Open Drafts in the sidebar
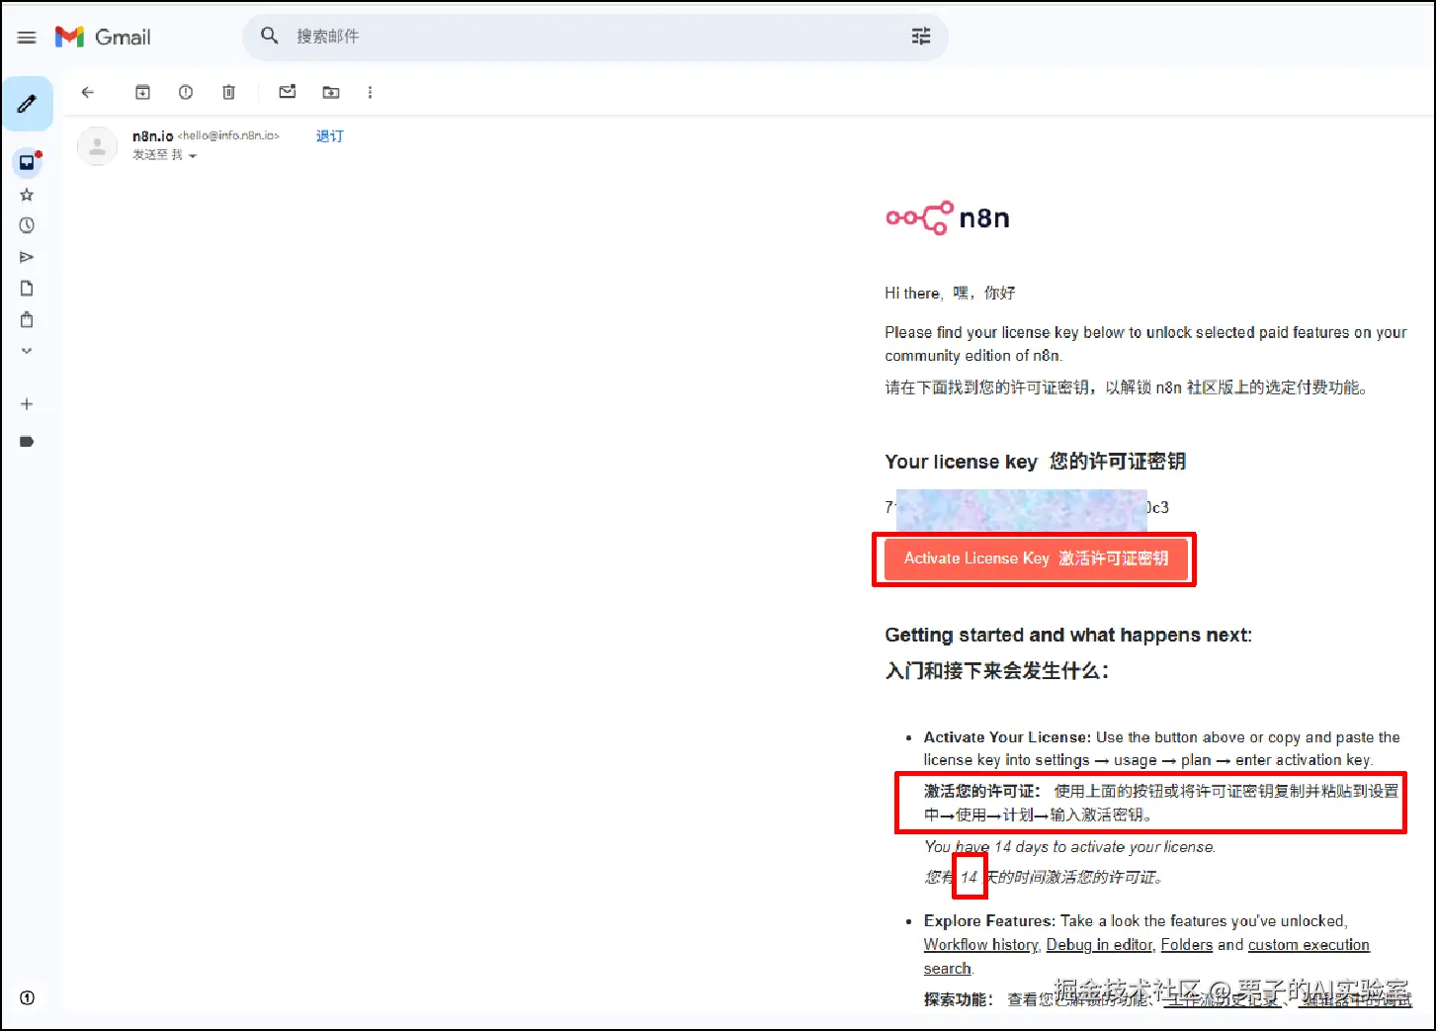This screenshot has width=1436, height=1031. pyautogui.click(x=27, y=289)
